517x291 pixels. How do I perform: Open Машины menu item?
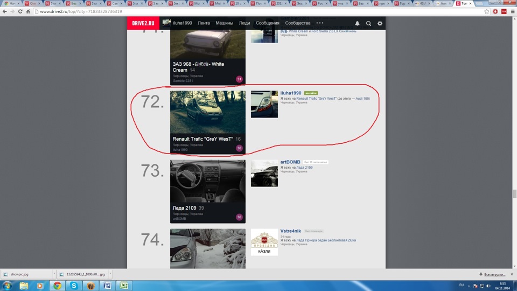(224, 23)
